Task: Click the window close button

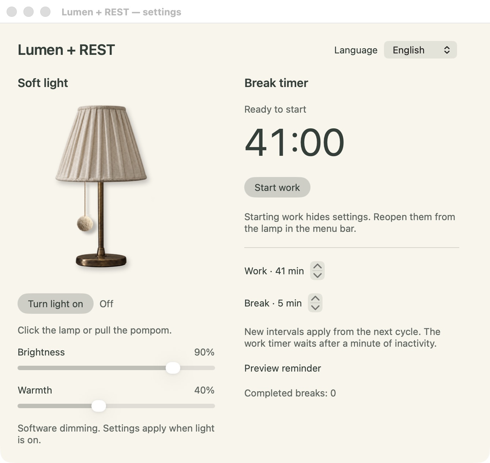Action: click(12, 12)
